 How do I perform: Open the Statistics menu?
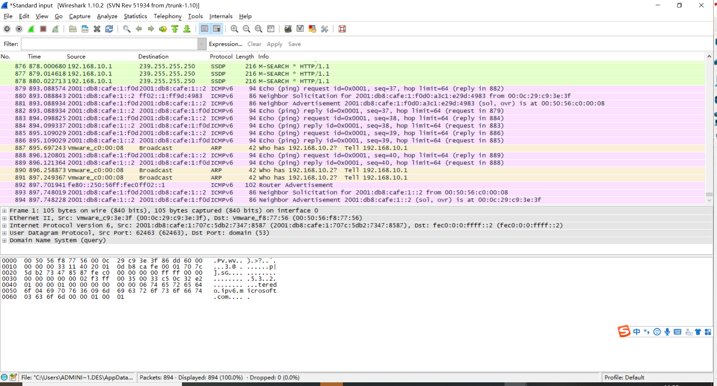click(135, 16)
